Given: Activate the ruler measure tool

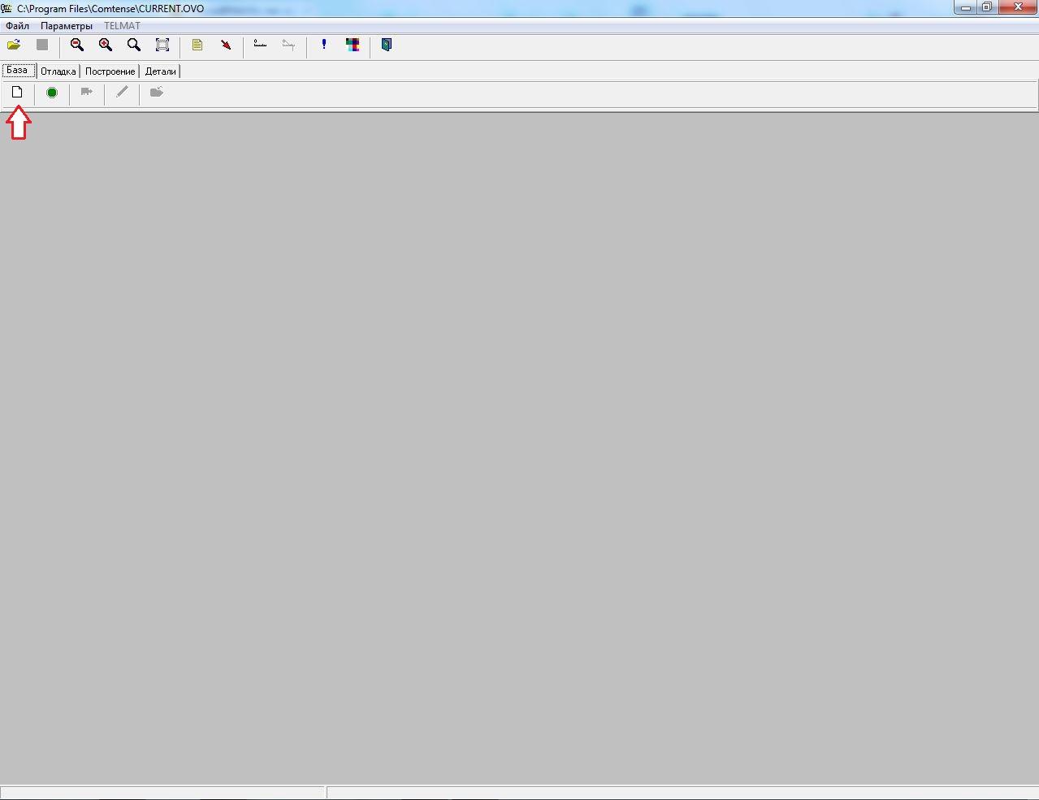Looking at the screenshot, I should 260,45.
